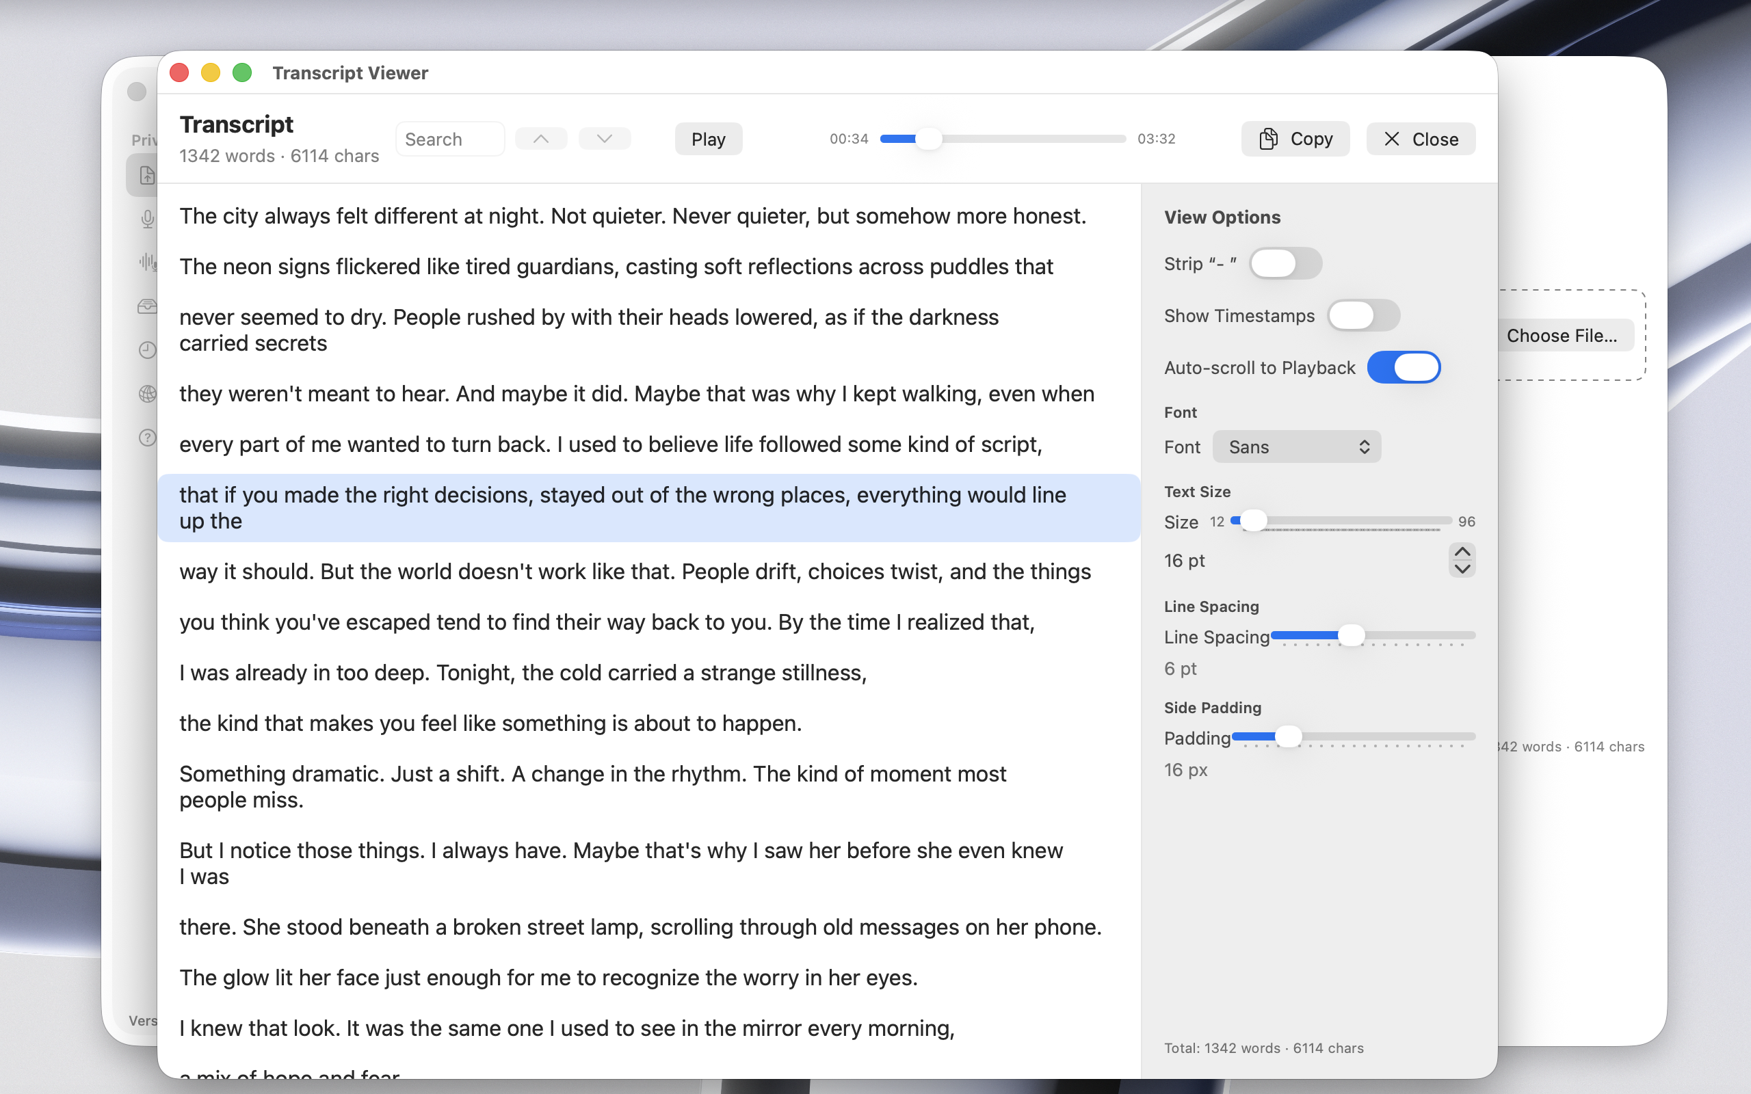Turn on Show Timestamps

[1363, 315]
